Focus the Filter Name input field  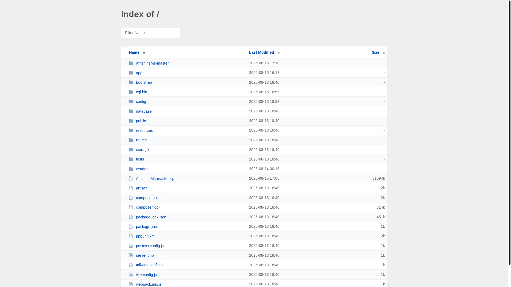click(150, 33)
